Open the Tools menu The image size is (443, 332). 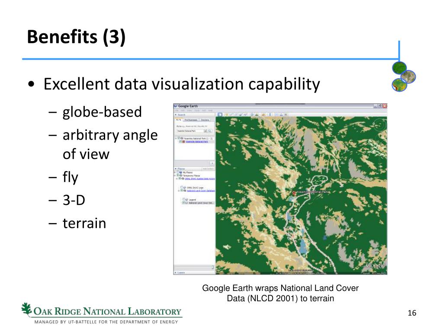coord(197,110)
